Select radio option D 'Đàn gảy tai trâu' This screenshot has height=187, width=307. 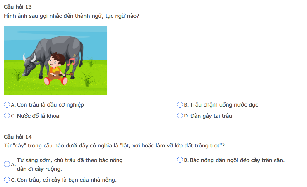pyautogui.click(x=180, y=116)
